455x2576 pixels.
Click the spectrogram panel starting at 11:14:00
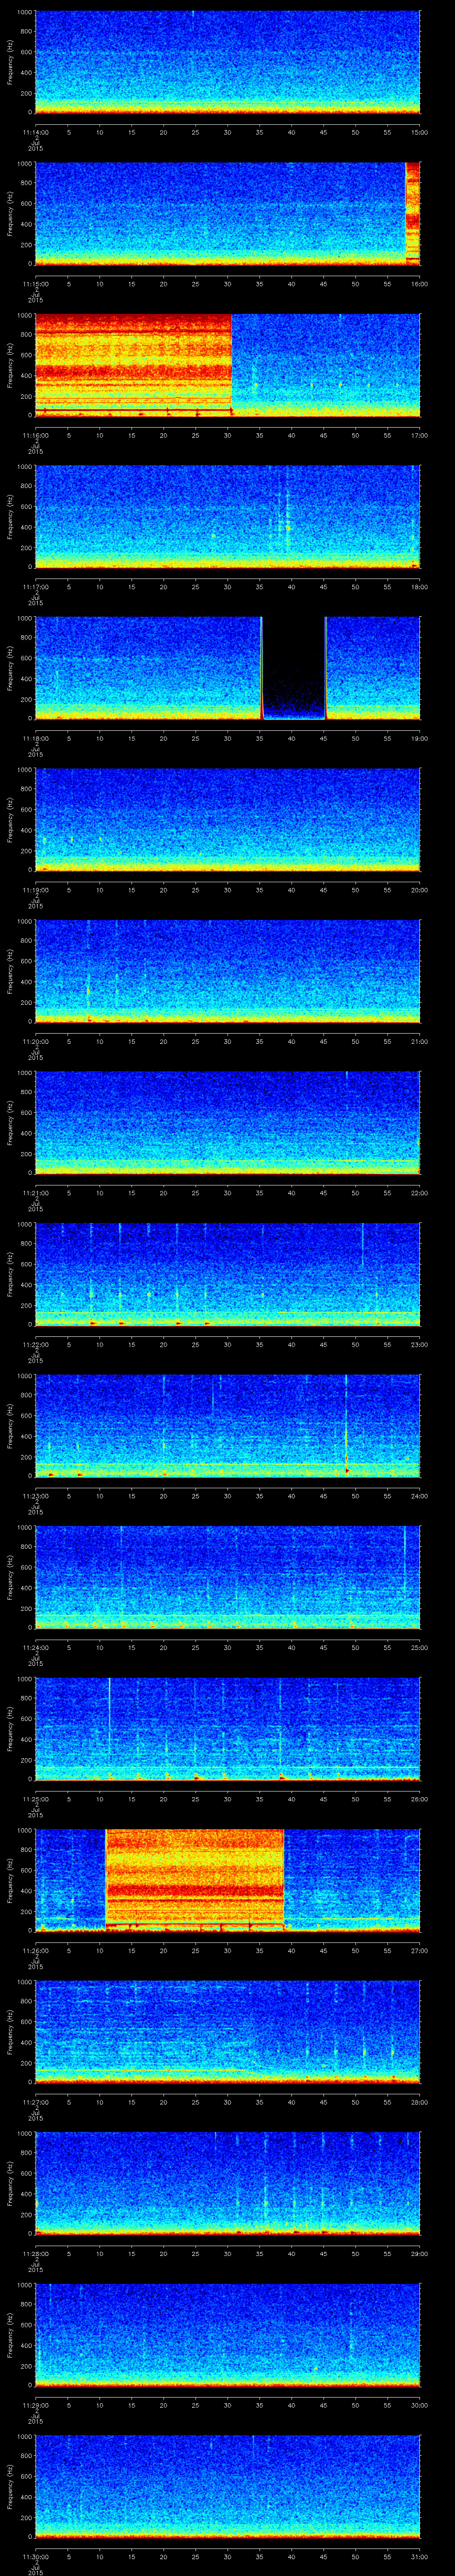(227, 62)
